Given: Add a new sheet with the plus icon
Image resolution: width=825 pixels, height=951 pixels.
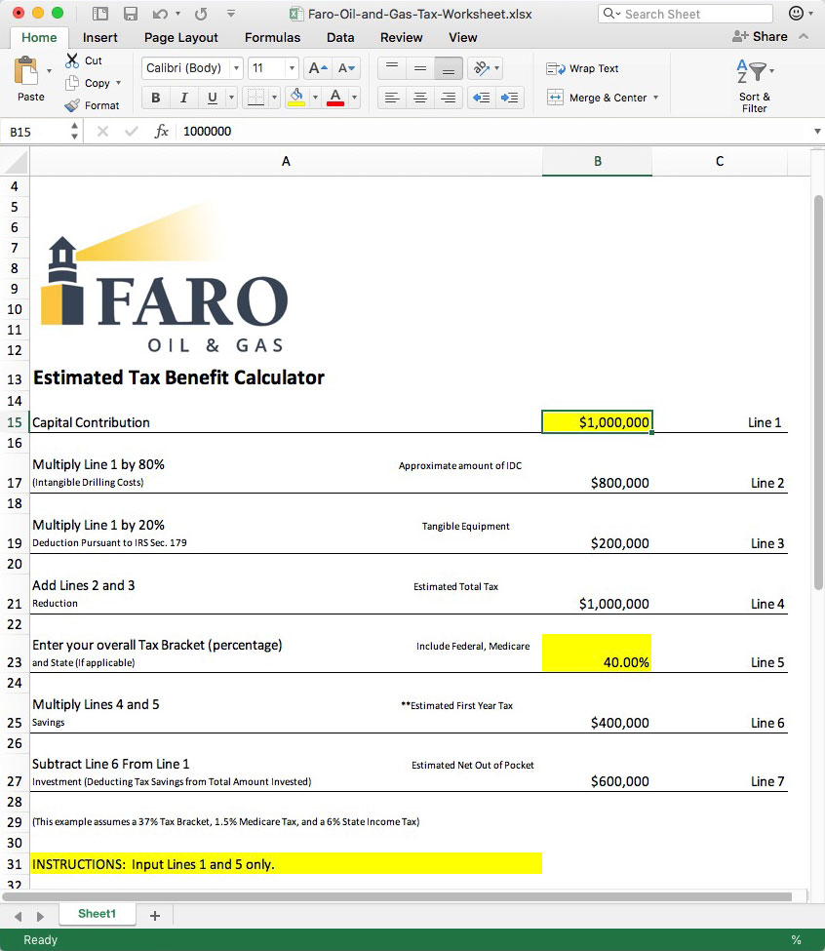Looking at the screenshot, I should click(155, 915).
